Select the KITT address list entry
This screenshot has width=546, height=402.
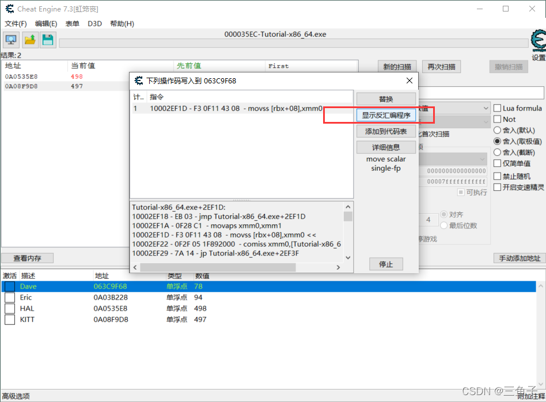click(268, 320)
